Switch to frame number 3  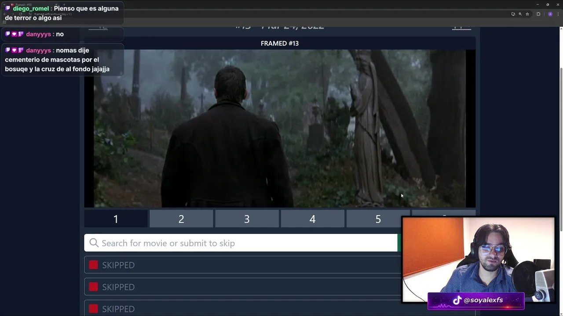click(x=247, y=219)
